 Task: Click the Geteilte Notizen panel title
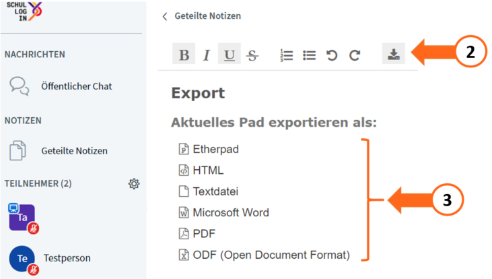click(208, 16)
